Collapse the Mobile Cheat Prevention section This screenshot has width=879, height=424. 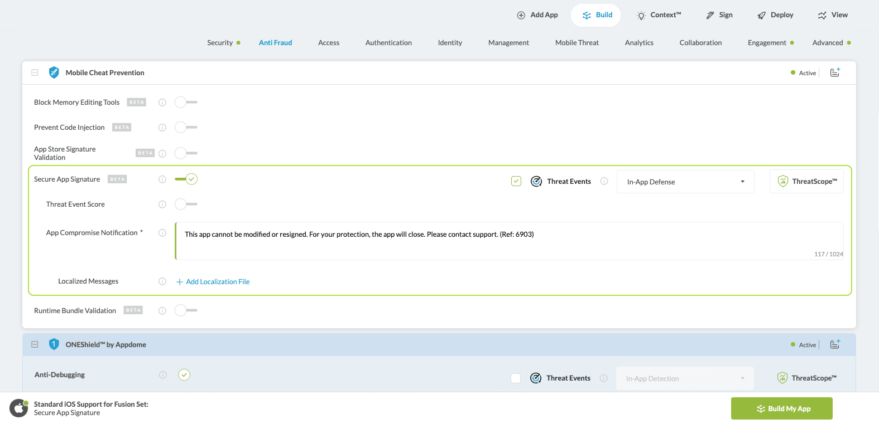(x=35, y=72)
